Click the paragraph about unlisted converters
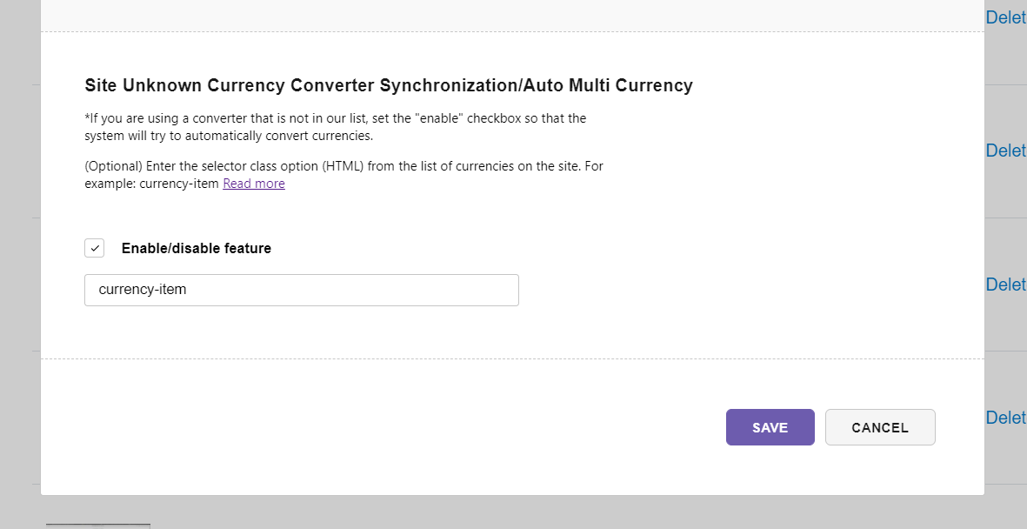This screenshot has width=1027, height=529. pos(336,127)
